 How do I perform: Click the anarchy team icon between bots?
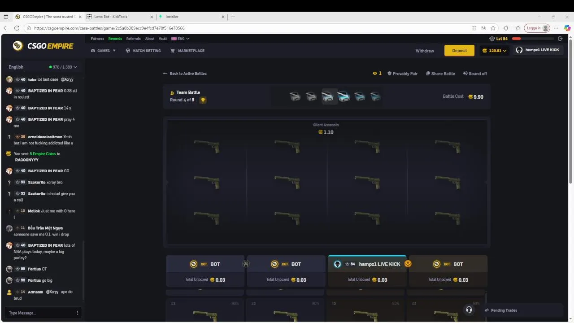click(246, 264)
